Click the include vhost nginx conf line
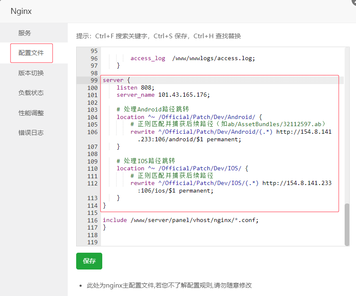This screenshot has width=356, height=296. click(181, 220)
